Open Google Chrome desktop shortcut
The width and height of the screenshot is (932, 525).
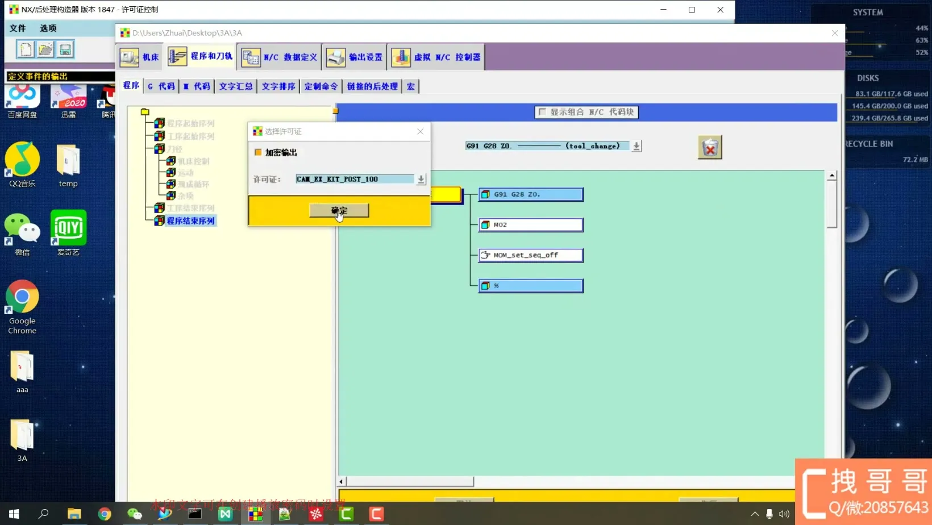tap(22, 307)
